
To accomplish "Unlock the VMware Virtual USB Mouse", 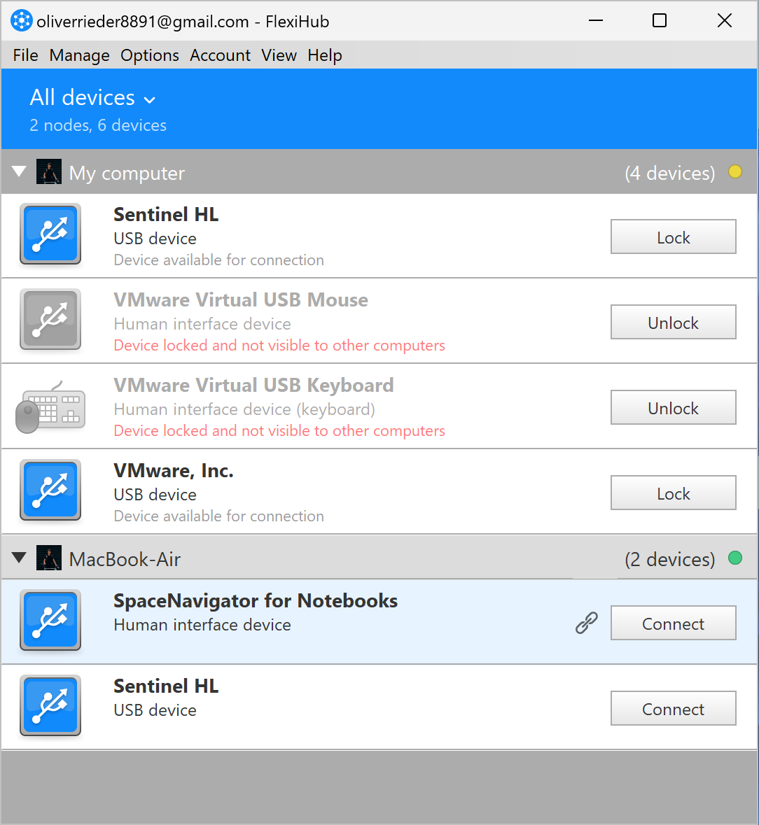I will tap(673, 322).
